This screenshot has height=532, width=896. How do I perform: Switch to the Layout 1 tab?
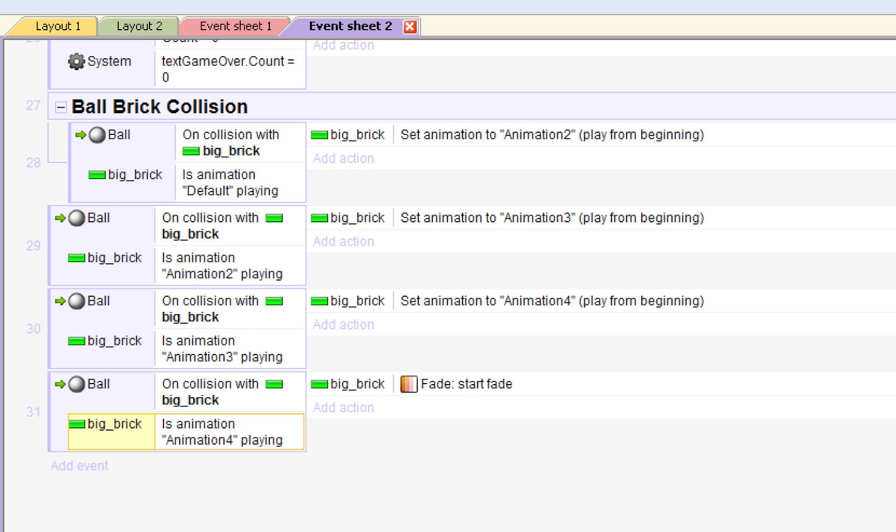coord(58,26)
